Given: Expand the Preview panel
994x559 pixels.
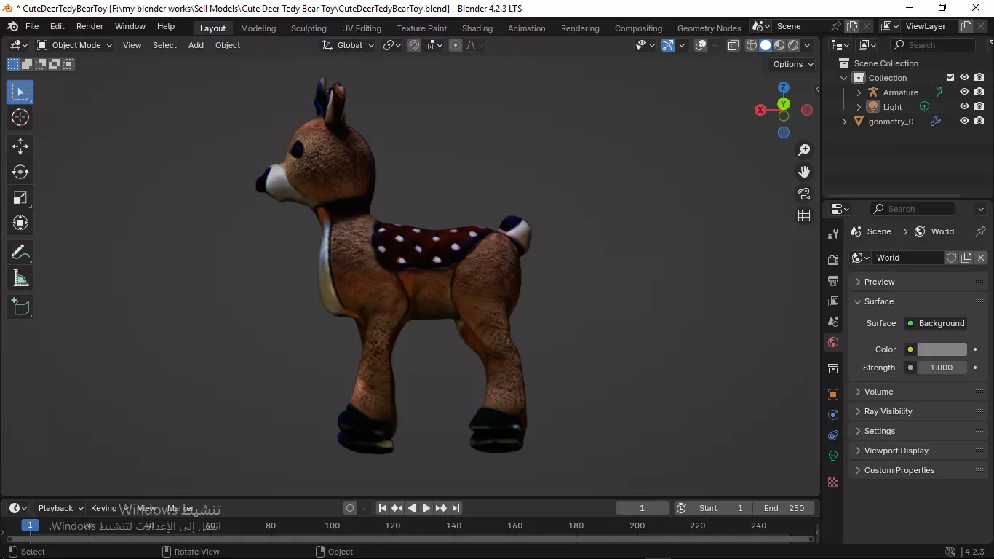Looking at the screenshot, I should [918, 282].
